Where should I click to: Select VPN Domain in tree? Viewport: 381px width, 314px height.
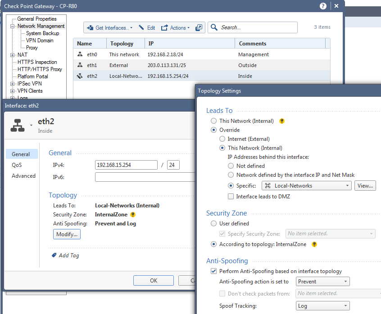point(40,40)
